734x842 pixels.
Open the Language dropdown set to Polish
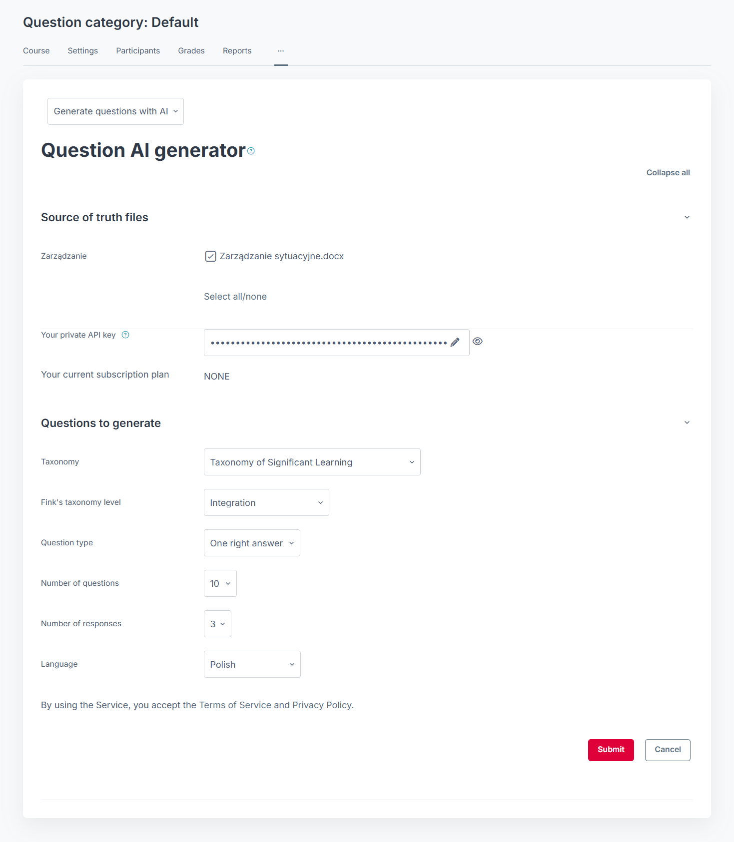point(252,665)
